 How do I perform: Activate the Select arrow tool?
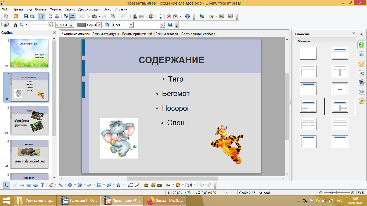[6, 185]
